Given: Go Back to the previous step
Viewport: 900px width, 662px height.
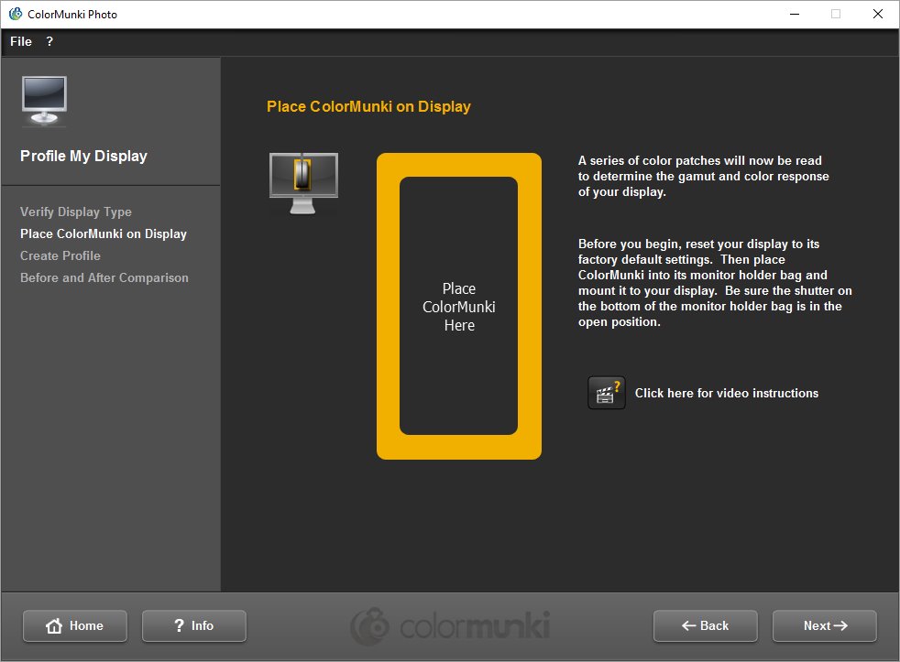Looking at the screenshot, I should pos(705,625).
